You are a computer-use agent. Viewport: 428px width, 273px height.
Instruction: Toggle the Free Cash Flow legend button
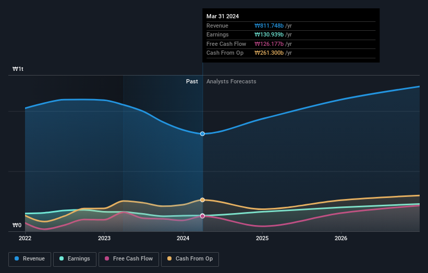coord(129,259)
